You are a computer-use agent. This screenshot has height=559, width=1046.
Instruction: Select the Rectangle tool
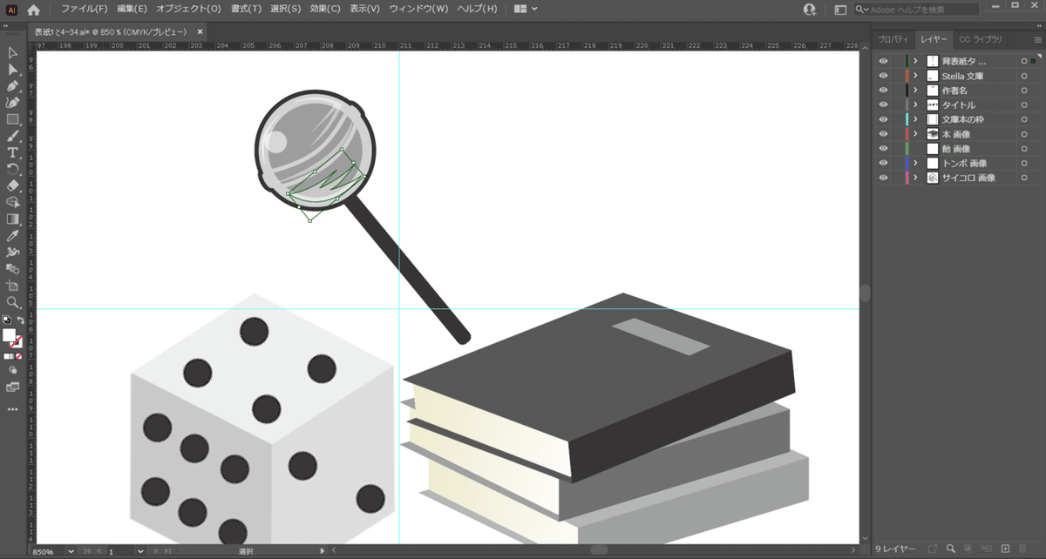pos(12,119)
